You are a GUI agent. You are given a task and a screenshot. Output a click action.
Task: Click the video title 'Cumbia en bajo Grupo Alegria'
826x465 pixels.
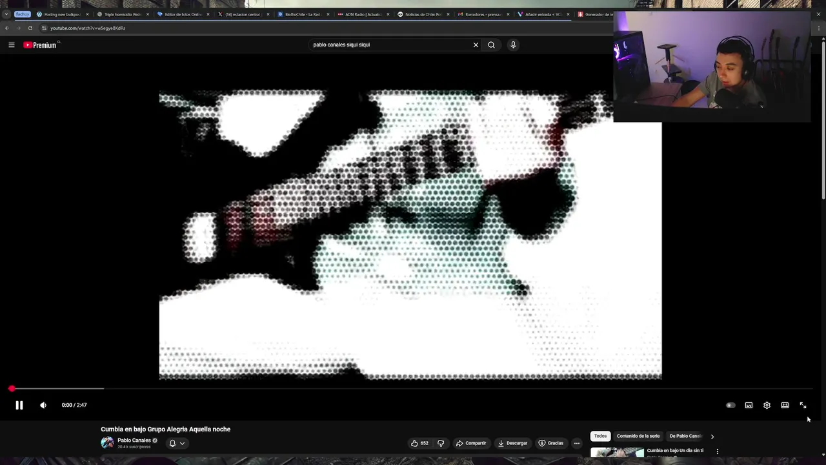(165, 429)
